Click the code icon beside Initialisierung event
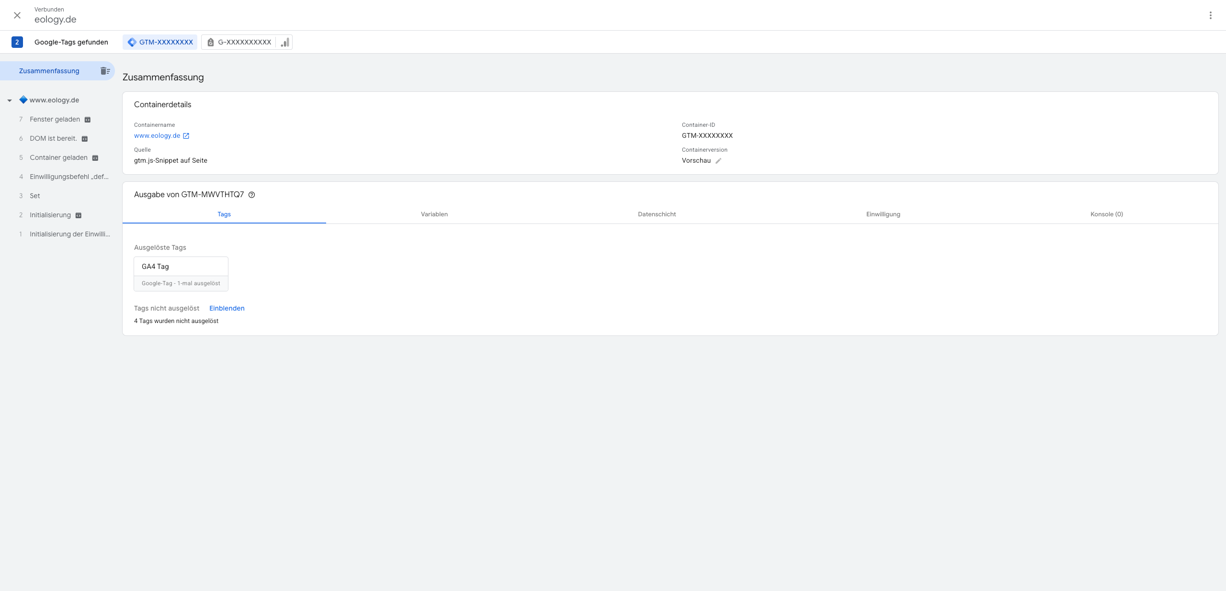Screen dimensions: 1226x591 click(x=79, y=215)
